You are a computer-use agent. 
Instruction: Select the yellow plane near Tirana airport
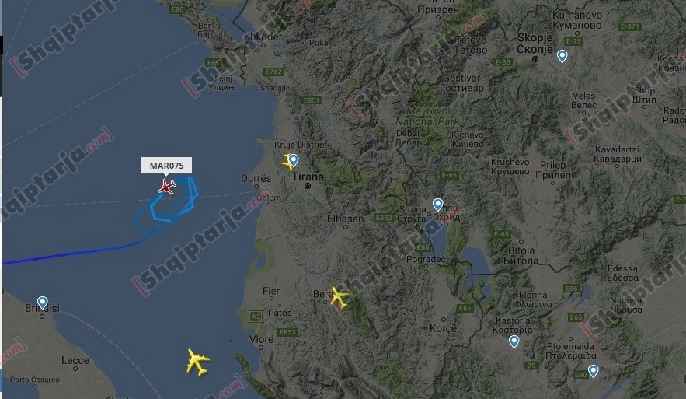(x=288, y=162)
